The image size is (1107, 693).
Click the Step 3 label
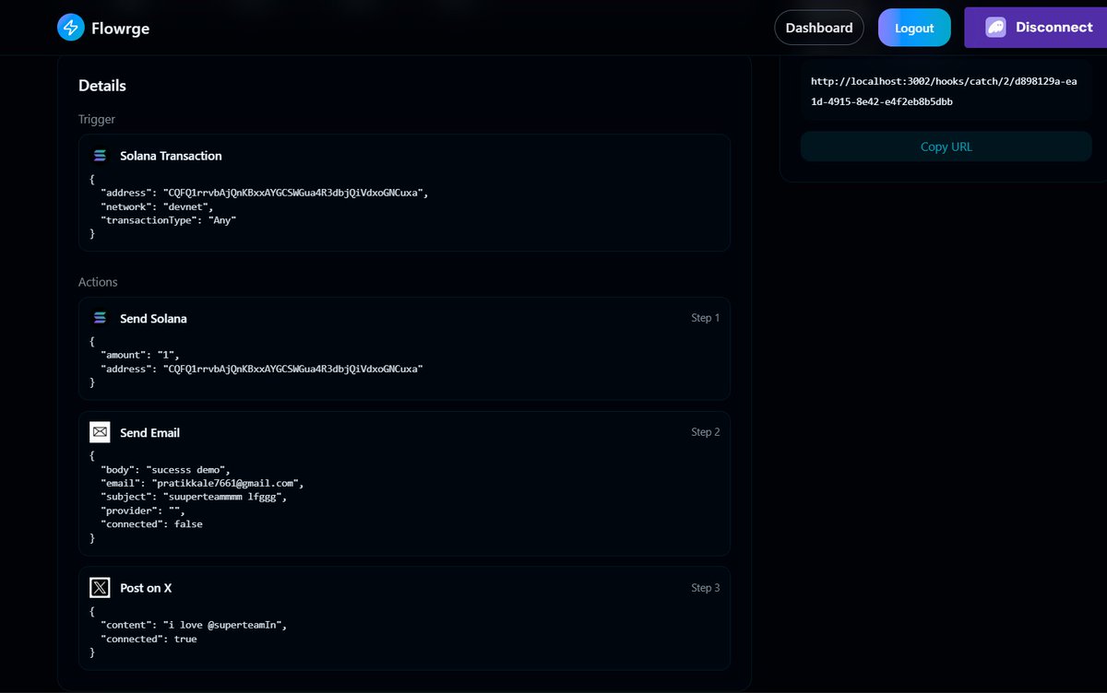pos(706,588)
